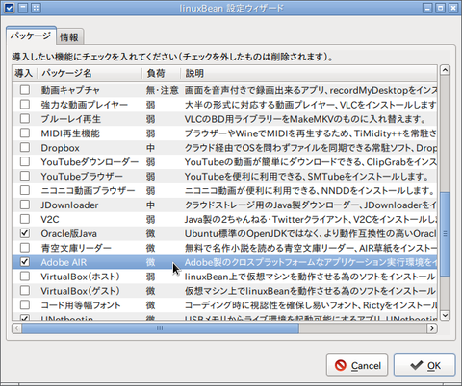Select the Dropbox package name
462x386 pixels.
[x=60, y=148]
